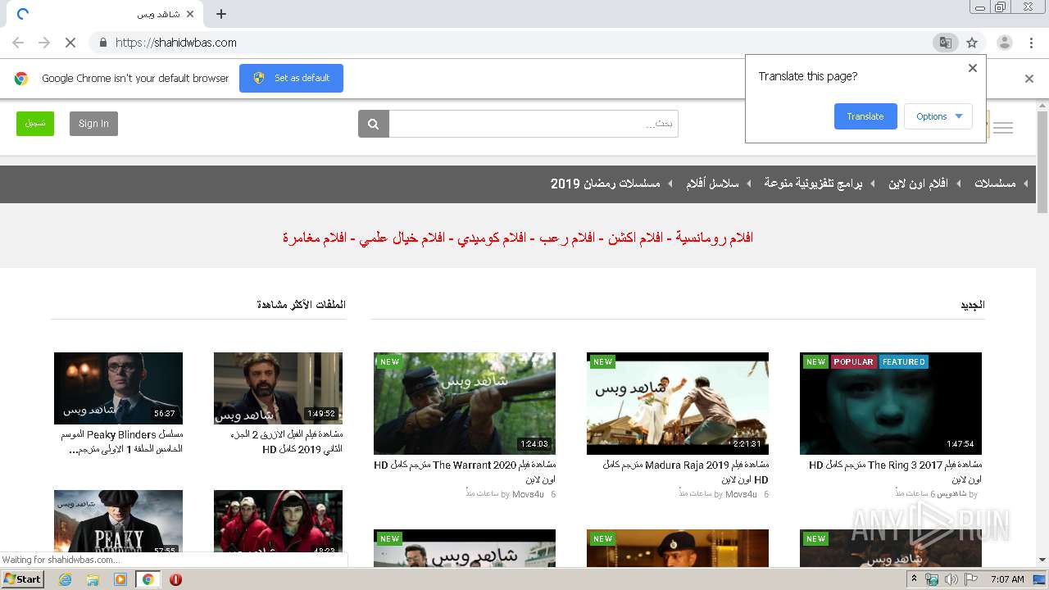Image resolution: width=1049 pixels, height=590 pixels.
Task: Show hidden tray icons arrow
Action: point(916,579)
